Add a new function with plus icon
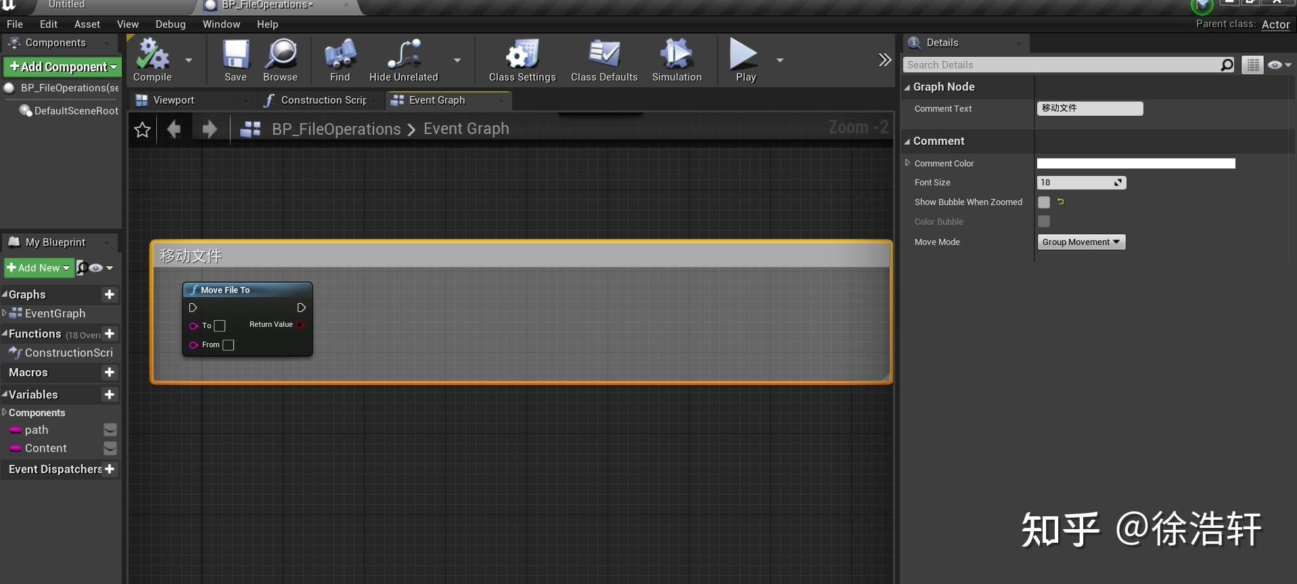Screen dimensions: 1297x584 110,334
